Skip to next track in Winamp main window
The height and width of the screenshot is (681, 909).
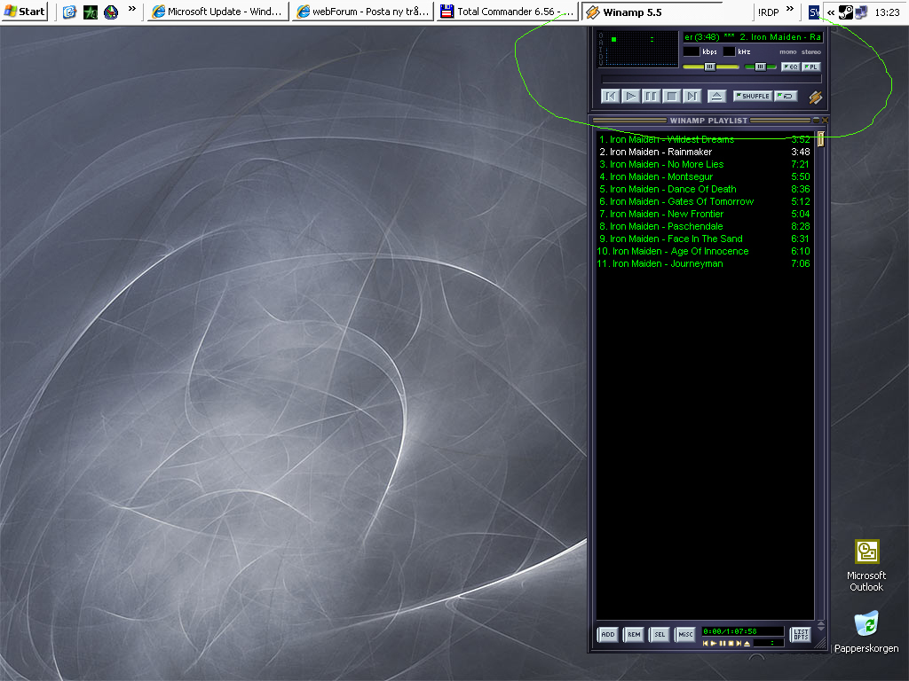692,96
